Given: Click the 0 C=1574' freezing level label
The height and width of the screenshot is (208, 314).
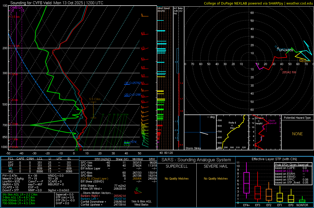Looking at the screenshot, I should (x=130, y=142).
